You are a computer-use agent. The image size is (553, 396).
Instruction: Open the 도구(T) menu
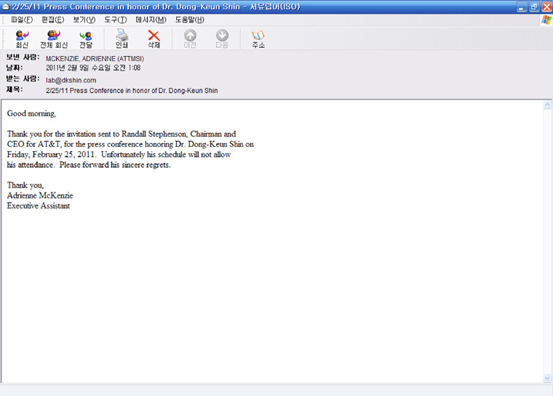tap(115, 20)
